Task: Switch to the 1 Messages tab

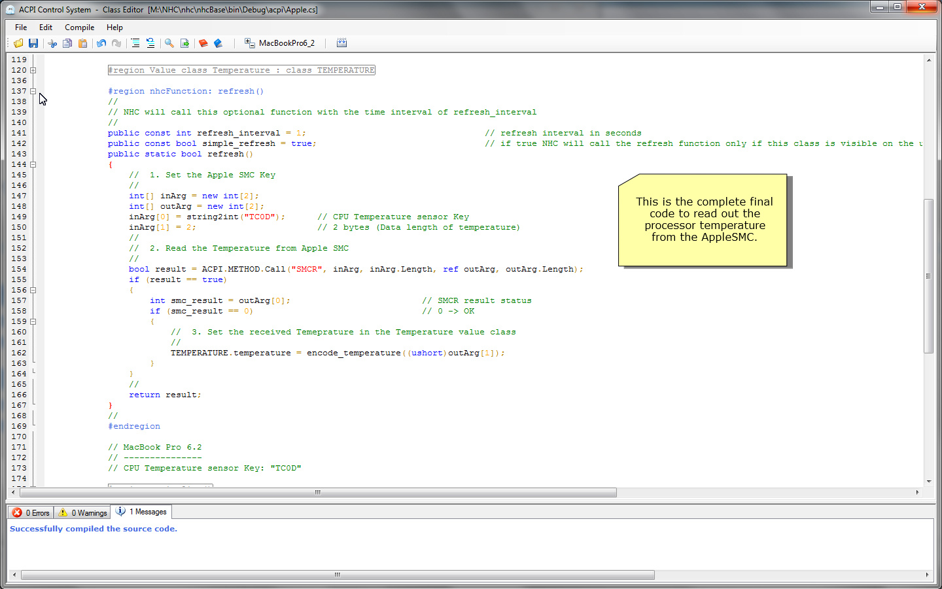Action: pos(141,512)
